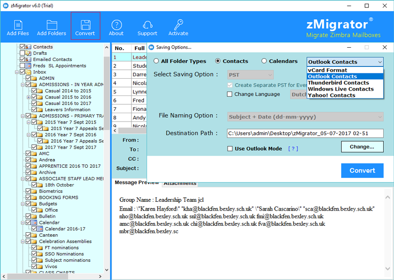Choose Outlook Contacts from the list
The height and width of the screenshot is (280, 394).
click(345, 76)
